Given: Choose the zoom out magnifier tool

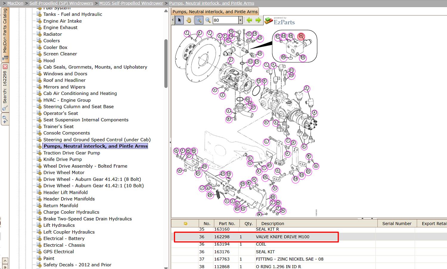Looking at the screenshot, I should tap(208, 20).
